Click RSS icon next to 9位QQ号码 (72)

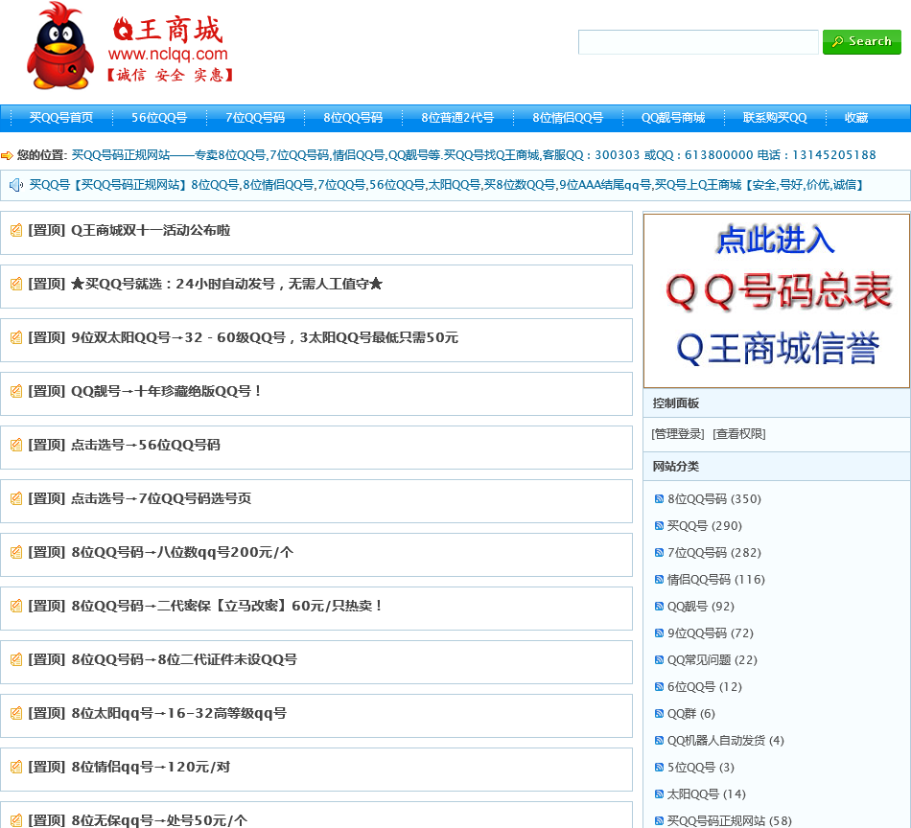(659, 632)
